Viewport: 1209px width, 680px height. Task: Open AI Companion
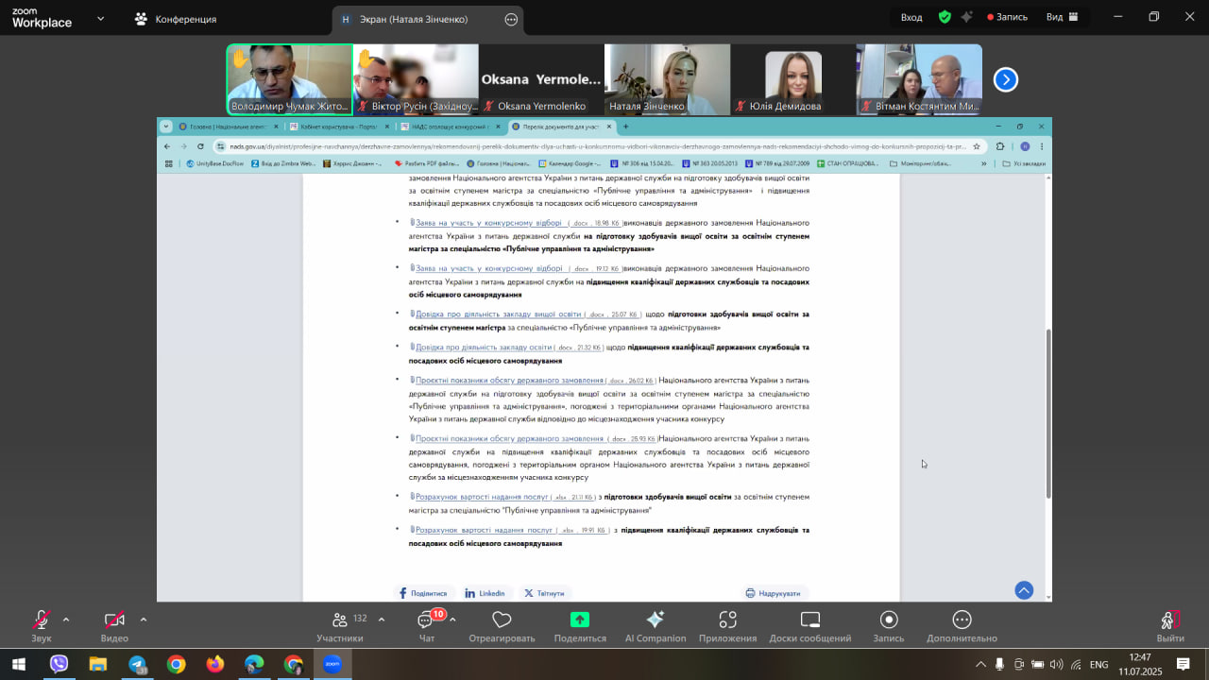[655, 624]
